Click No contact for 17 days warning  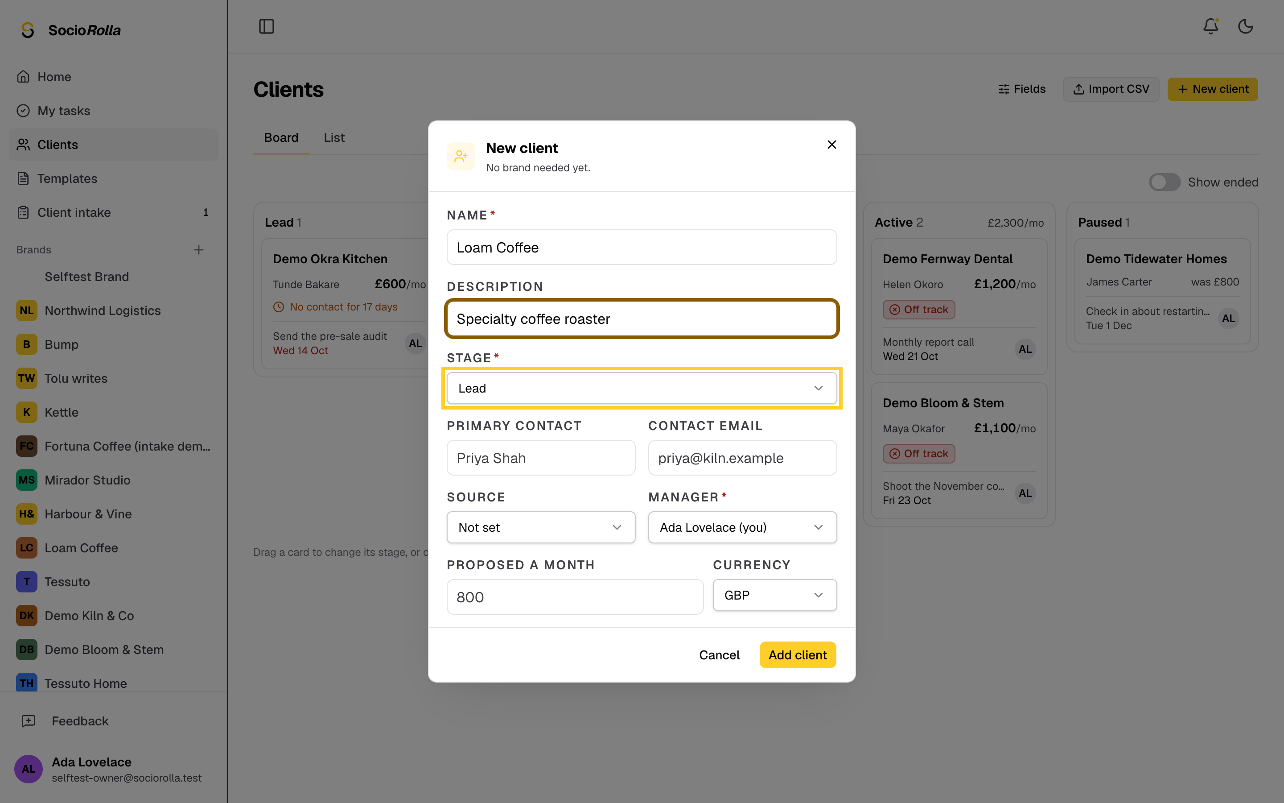pyautogui.click(x=335, y=306)
